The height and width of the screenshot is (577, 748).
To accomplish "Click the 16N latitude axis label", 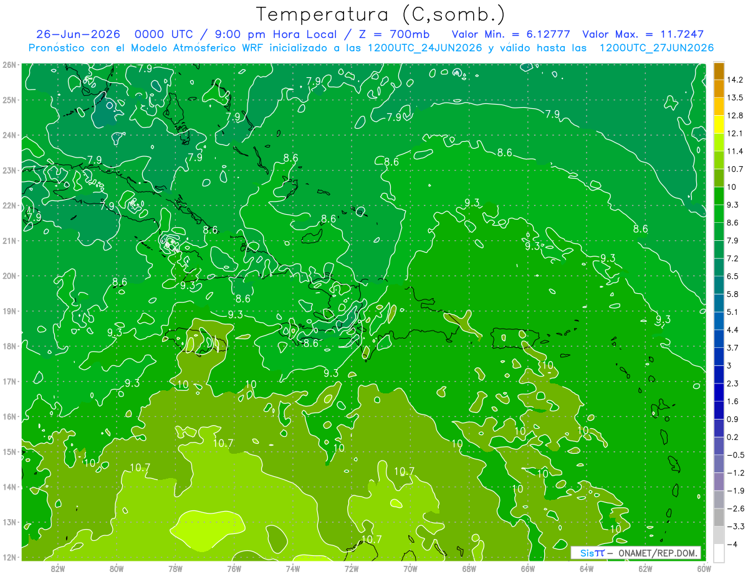I will coord(9,416).
